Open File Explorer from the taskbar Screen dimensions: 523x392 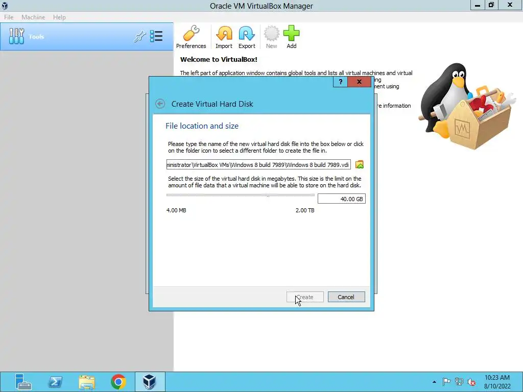pyautogui.click(x=87, y=382)
